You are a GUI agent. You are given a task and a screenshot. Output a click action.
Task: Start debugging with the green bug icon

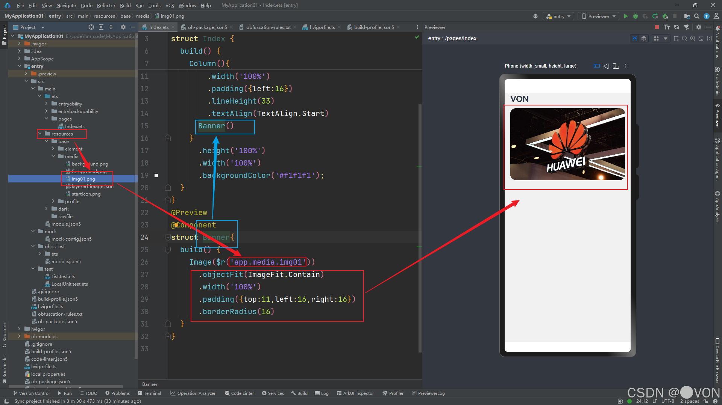point(636,16)
